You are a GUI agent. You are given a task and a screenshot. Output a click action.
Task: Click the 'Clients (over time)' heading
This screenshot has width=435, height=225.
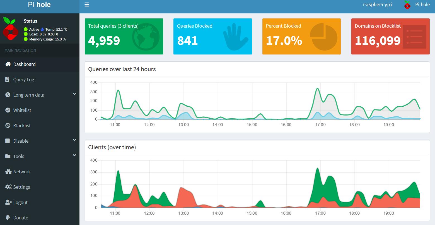(x=112, y=147)
